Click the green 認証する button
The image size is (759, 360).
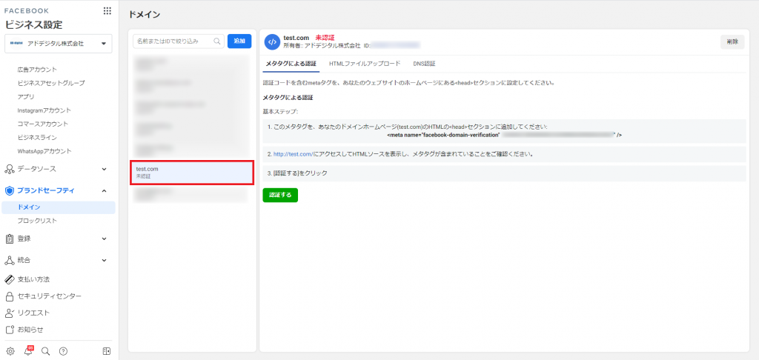pyautogui.click(x=280, y=195)
